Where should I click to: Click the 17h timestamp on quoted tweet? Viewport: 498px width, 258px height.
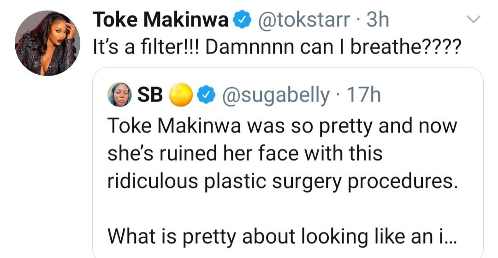point(364,95)
